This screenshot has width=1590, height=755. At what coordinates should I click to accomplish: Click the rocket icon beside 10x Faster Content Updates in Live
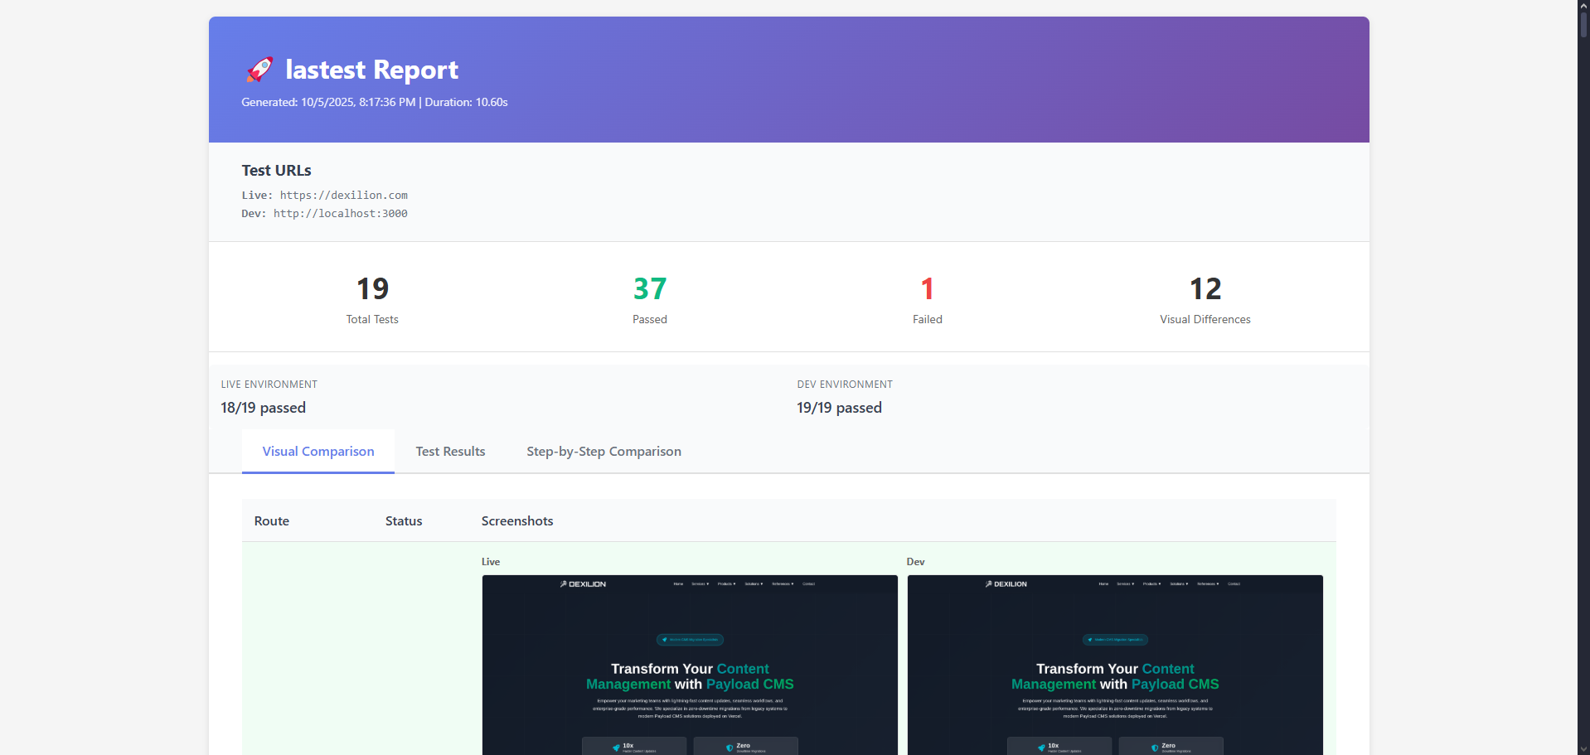point(615,746)
